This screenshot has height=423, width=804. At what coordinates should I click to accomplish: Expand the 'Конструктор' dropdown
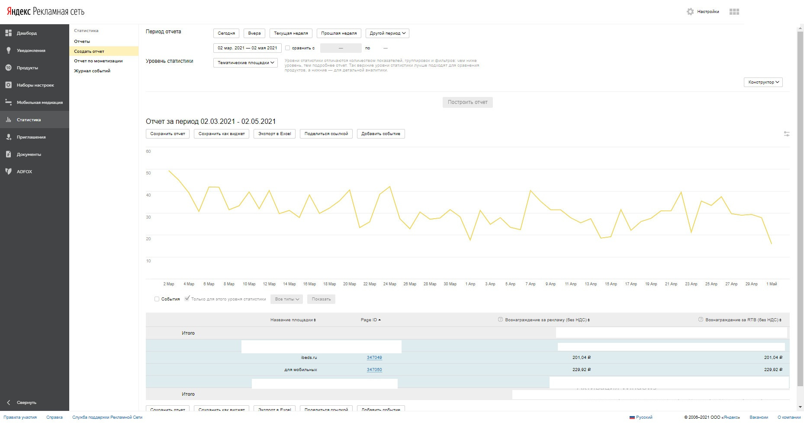(763, 82)
